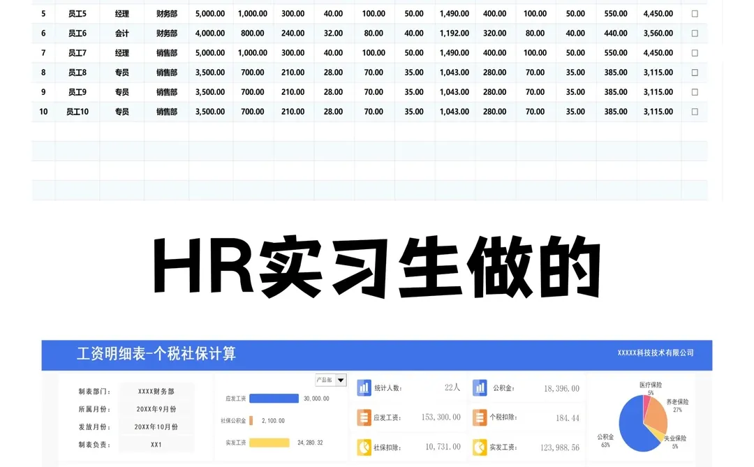
Task: Click the 实发工资 yellow badge icon
Action: 480,446
